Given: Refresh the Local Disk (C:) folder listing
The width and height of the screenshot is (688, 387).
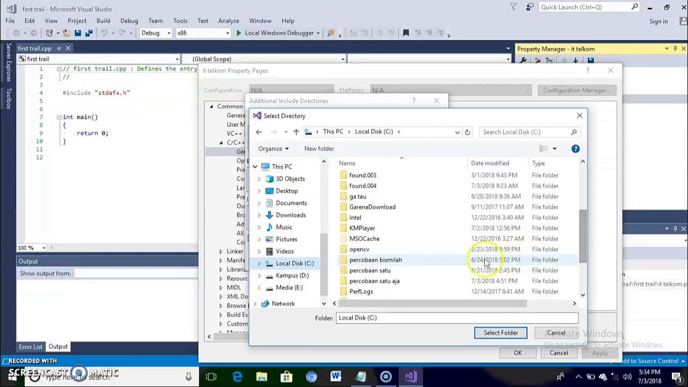Looking at the screenshot, I should tap(468, 132).
